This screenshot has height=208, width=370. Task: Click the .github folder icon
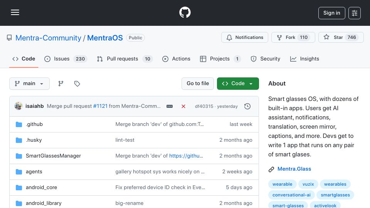(x=19, y=124)
